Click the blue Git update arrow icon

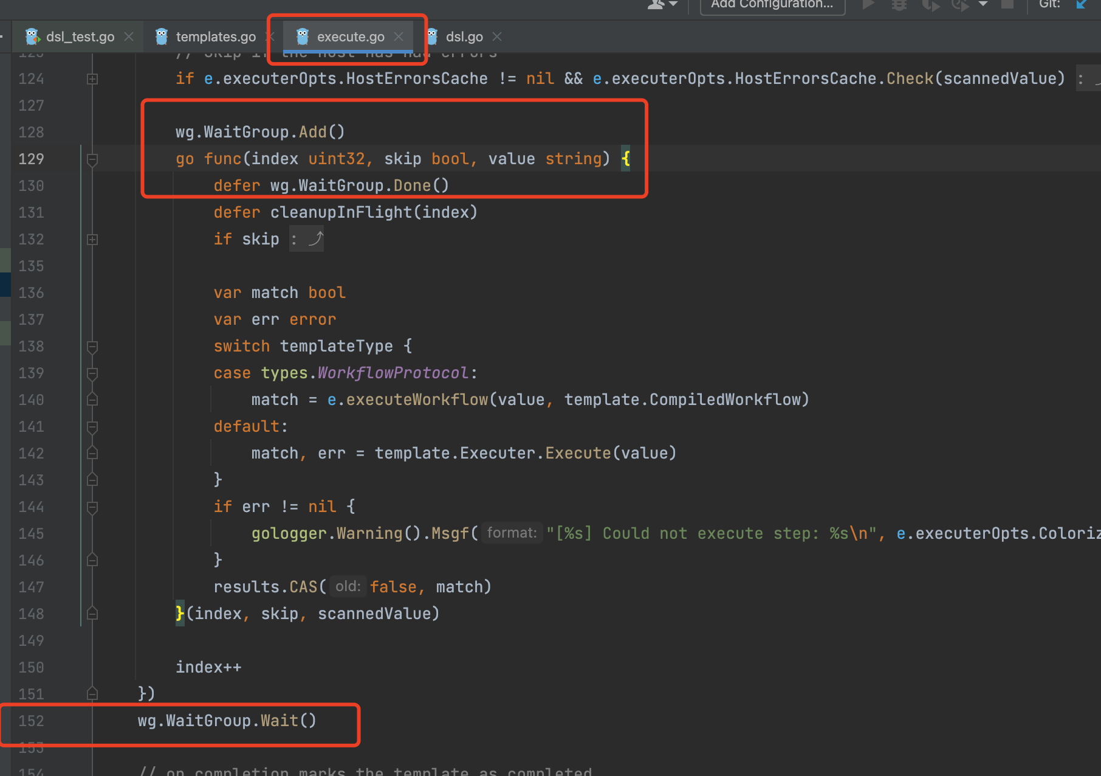(x=1082, y=4)
